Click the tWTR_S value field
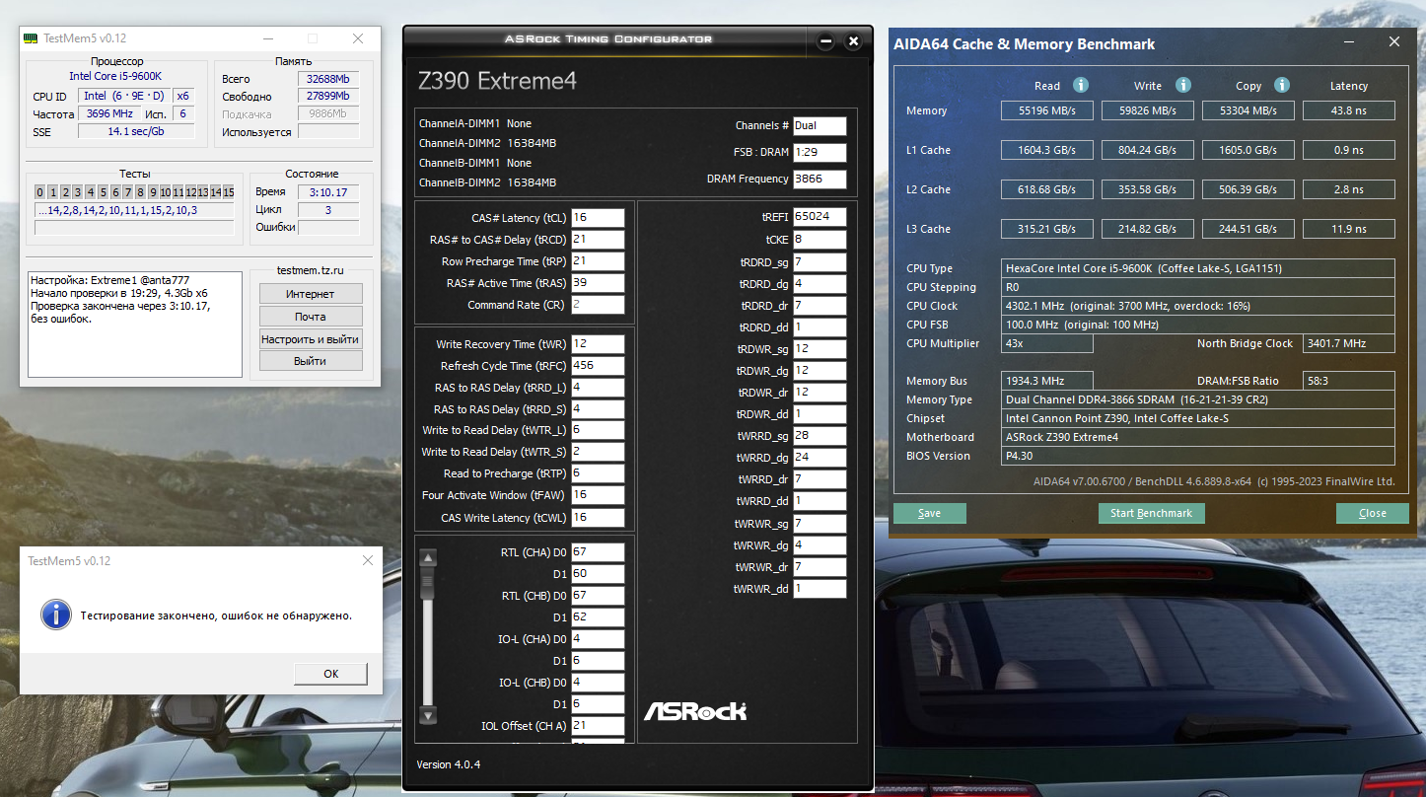1426x797 pixels. pyautogui.click(x=598, y=452)
